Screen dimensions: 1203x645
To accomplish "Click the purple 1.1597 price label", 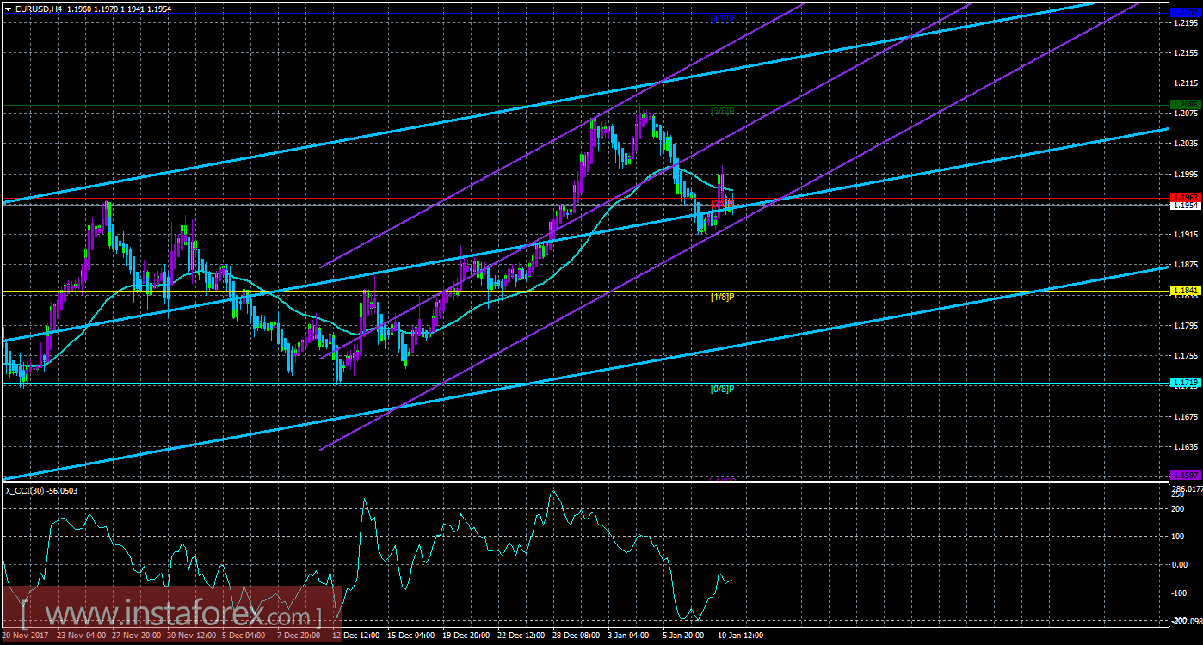I will click(1186, 475).
